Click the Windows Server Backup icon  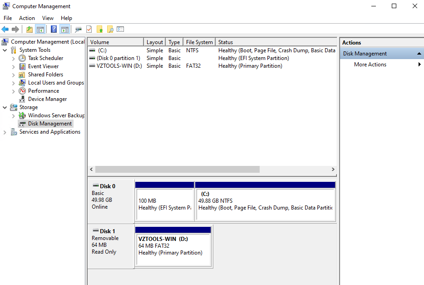pos(22,115)
